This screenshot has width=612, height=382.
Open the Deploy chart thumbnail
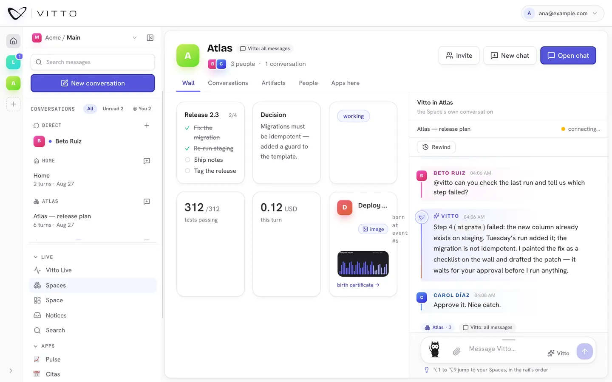coord(363,264)
